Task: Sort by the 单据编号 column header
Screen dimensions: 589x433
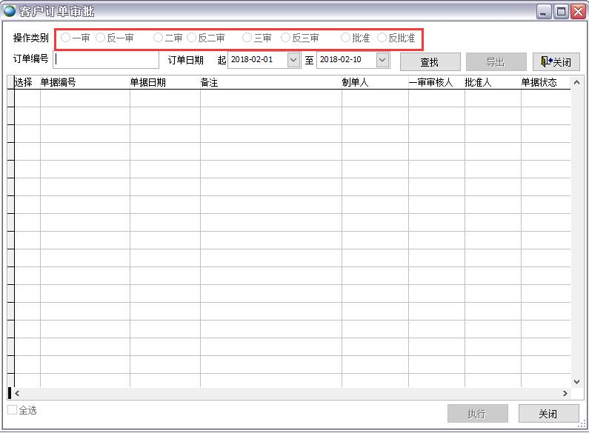Action: [x=84, y=83]
